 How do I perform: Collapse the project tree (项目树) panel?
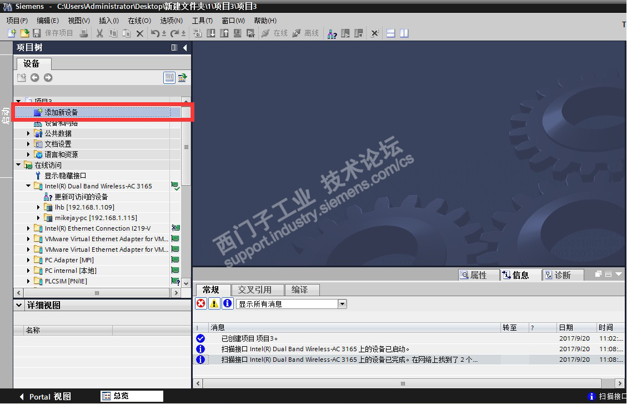coord(185,48)
